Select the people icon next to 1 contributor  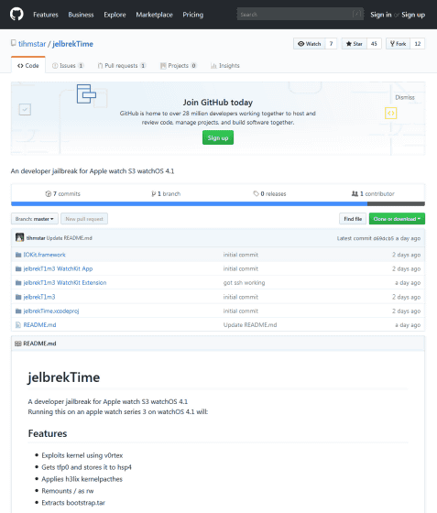click(x=355, y=193)
